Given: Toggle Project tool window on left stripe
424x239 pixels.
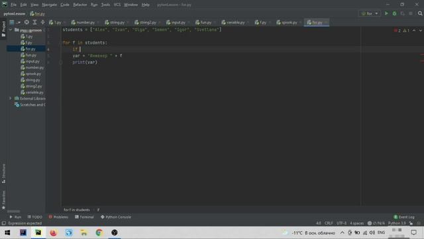Looking at the screenshot, I should (x=3, y=29).
